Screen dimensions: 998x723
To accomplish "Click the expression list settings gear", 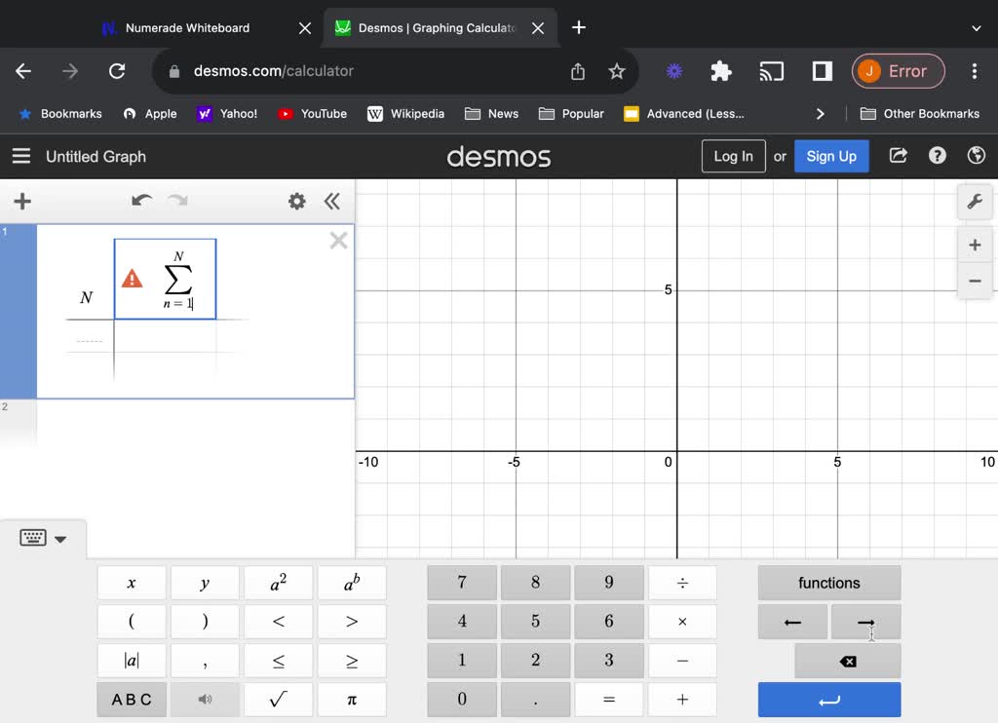I will [296, 202].
